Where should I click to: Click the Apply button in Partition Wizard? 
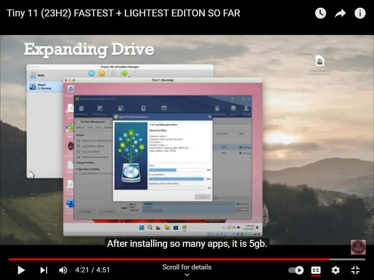click(x=87, y=211)
